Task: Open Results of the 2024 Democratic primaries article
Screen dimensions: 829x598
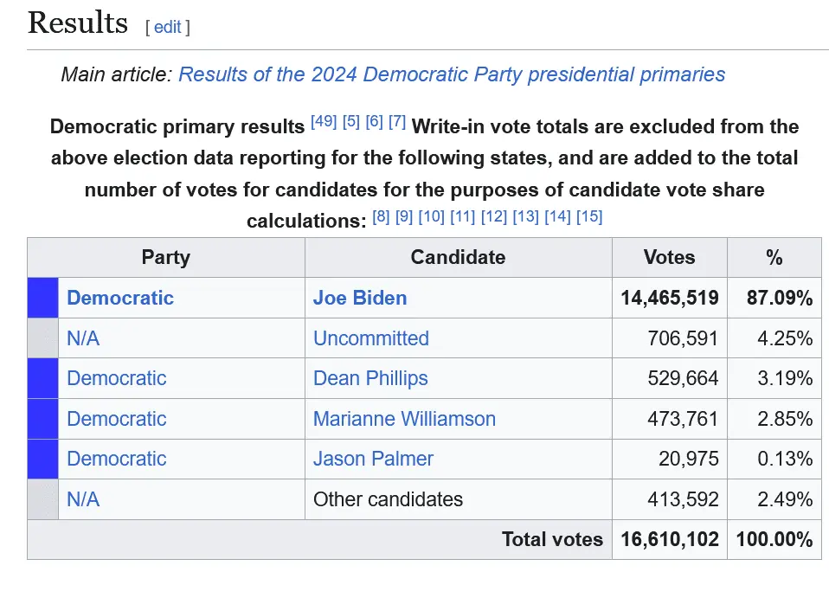Action: click(452, 74)
